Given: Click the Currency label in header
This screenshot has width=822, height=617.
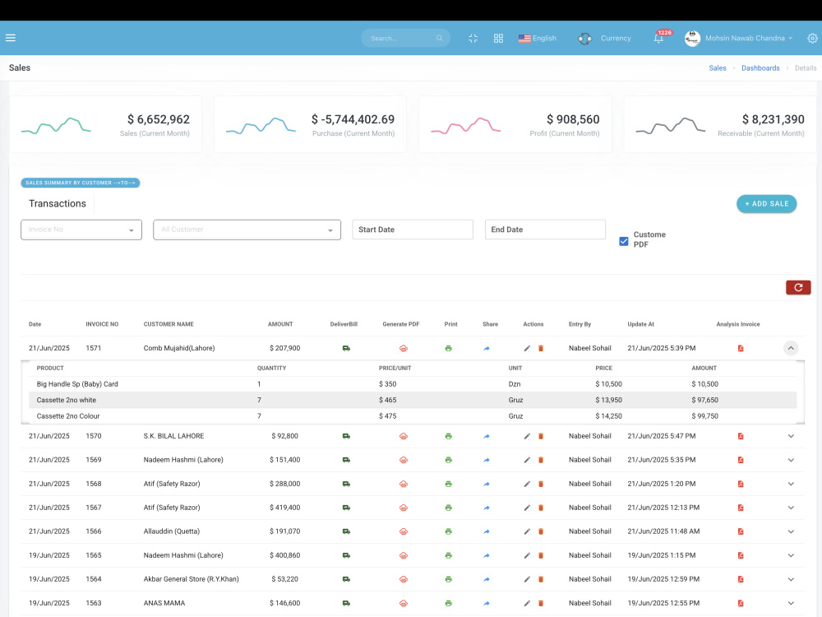Looking at the screenshot, I should [x=616, y=39].
